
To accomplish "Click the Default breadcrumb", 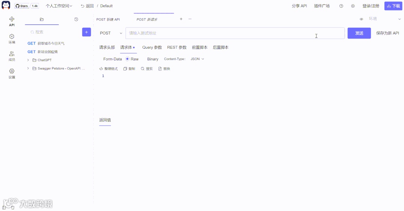I will (106, 6).
